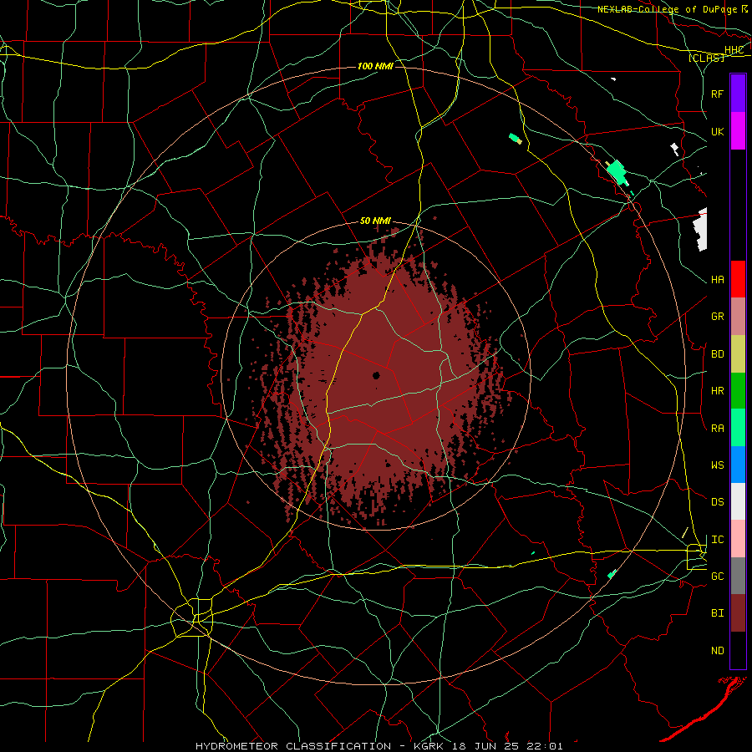Click the dusty pink GR legend swatch
Screen dimensions: 752x752
[x=738, y=317]
